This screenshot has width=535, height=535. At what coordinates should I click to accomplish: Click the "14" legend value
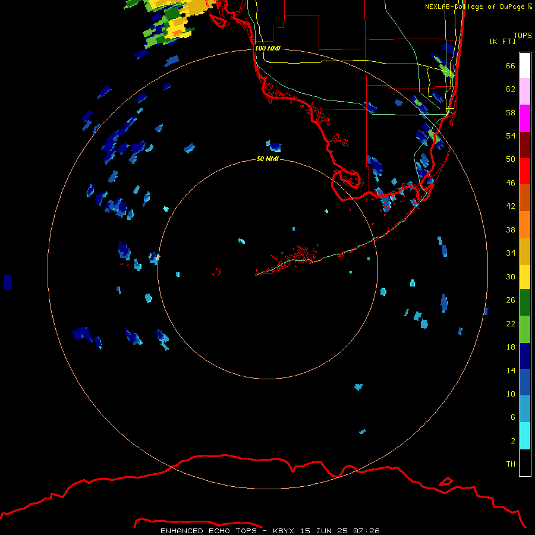(511, 370)
